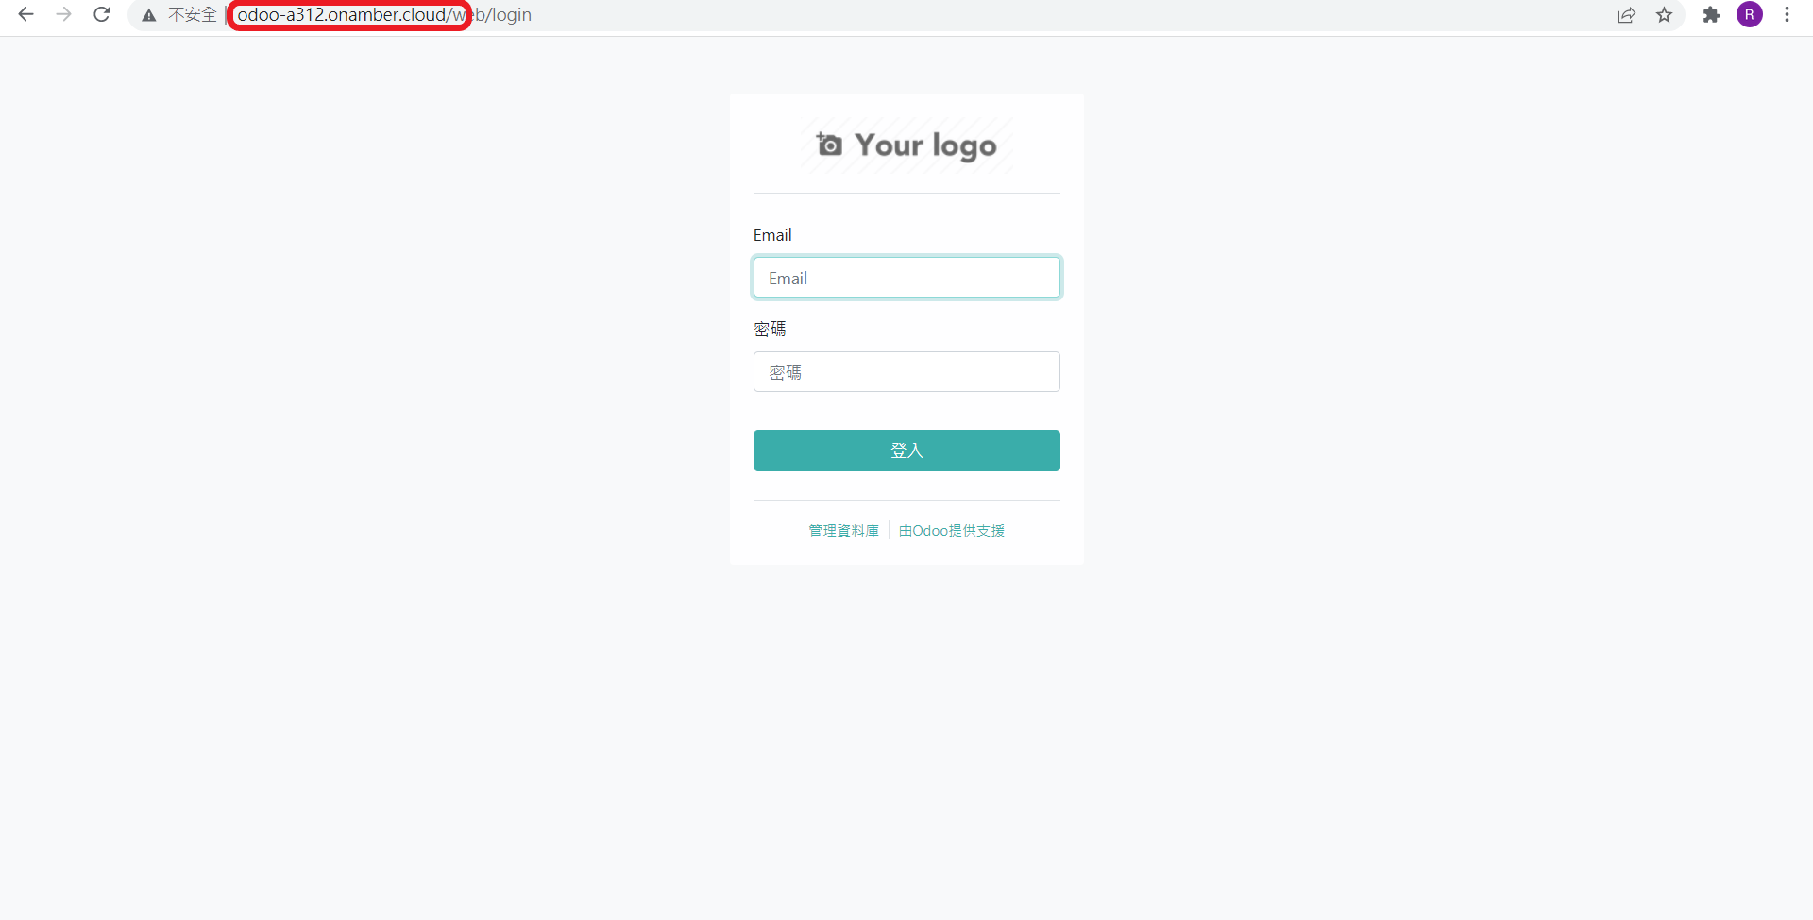Viewport: 1813px width, 920px height.
Task: Open the not-secure warning triangle icon
Action: tap(149, 15)
